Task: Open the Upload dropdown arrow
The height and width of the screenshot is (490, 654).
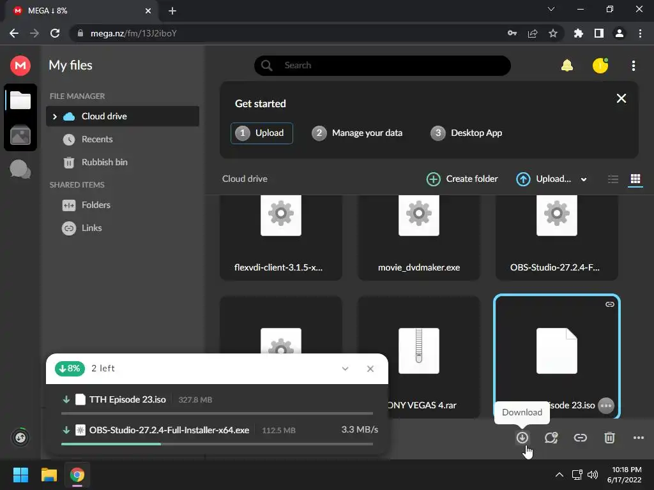Action: coord(584,179)
